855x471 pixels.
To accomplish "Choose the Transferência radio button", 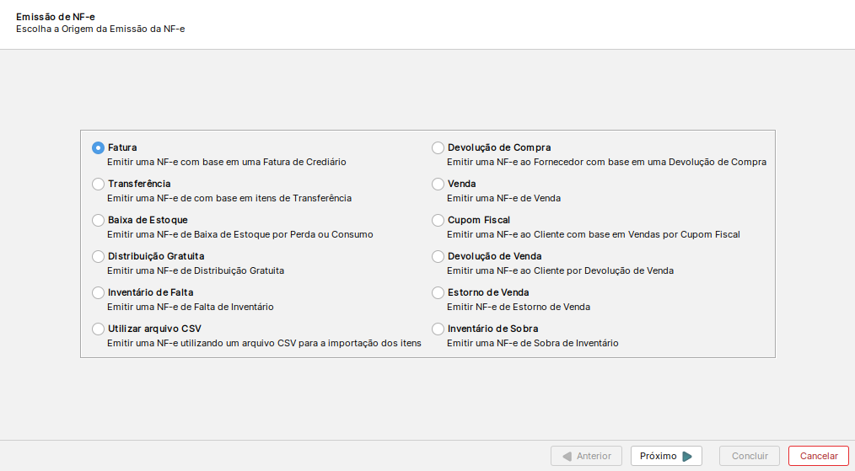I will coord(98,185).
